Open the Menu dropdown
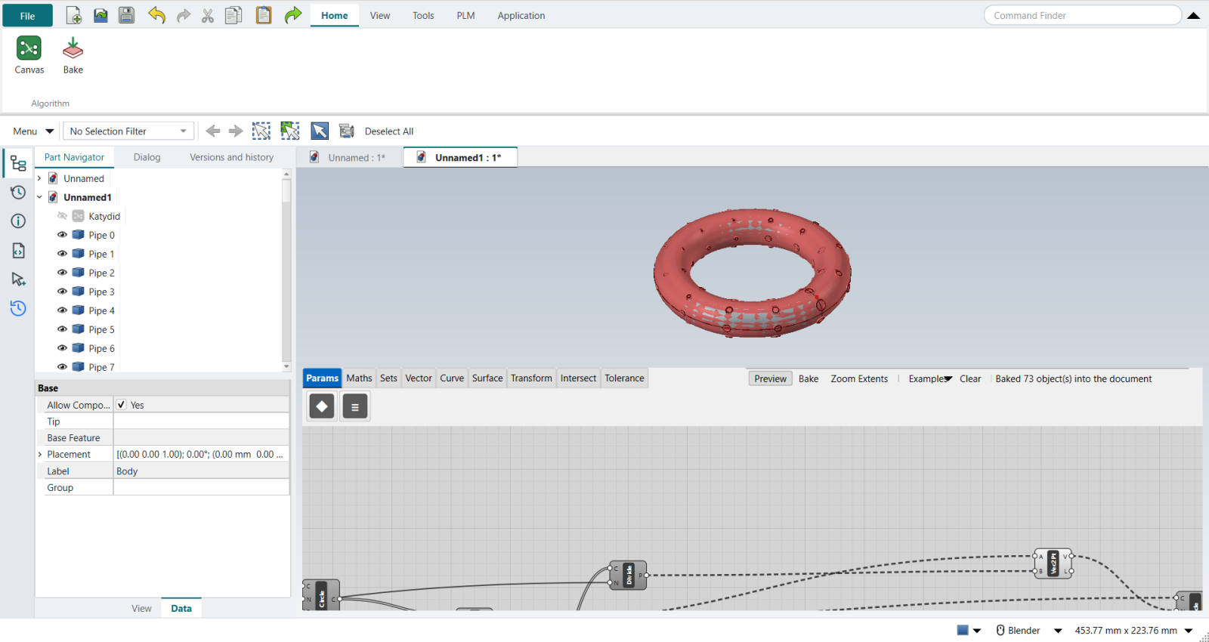Image resolution: width=1209 pixels, height=642 pixels. [x=33, y=131]
